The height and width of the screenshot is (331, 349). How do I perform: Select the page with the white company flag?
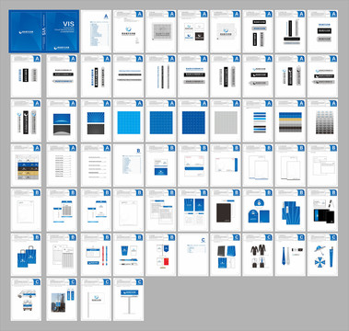point(96,300)
